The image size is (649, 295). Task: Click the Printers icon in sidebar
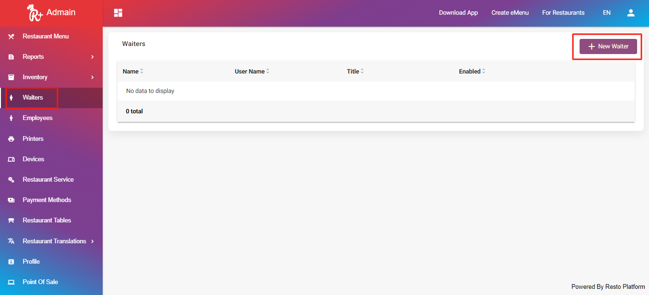point(11,139)
